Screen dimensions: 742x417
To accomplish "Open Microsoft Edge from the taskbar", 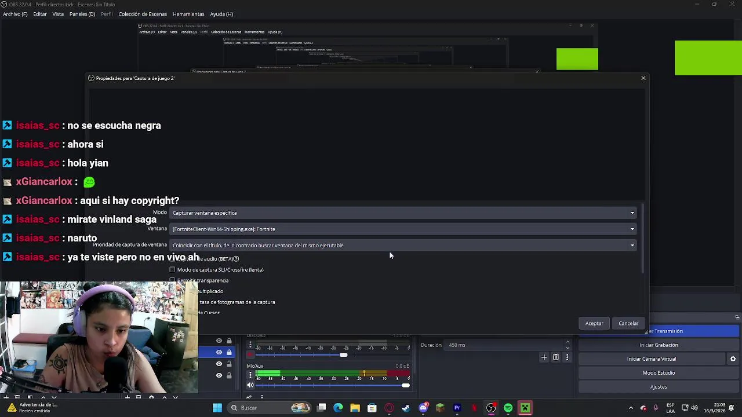I will (338, 408).
